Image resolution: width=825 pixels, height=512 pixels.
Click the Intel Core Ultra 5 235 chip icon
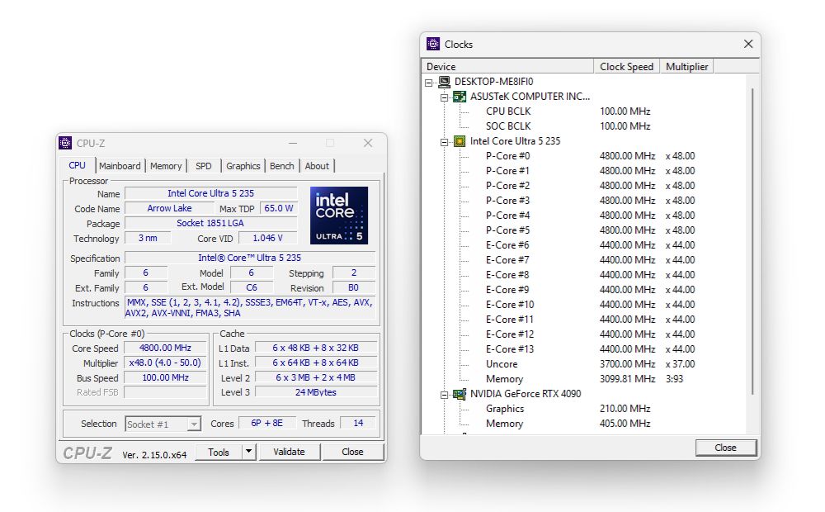[460, 141]
